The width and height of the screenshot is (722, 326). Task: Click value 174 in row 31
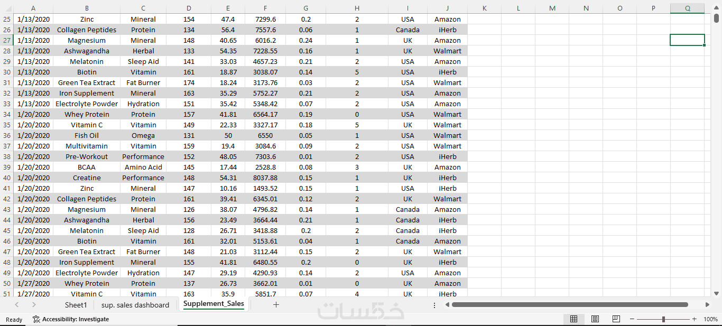point(189,82)
